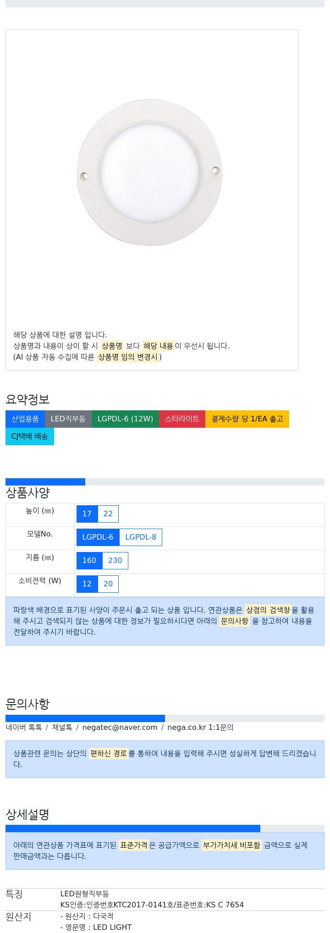Choose height option 17
The width and height of the screenshot is (330, 933).
pyautogui.click(x=87, y=514)
